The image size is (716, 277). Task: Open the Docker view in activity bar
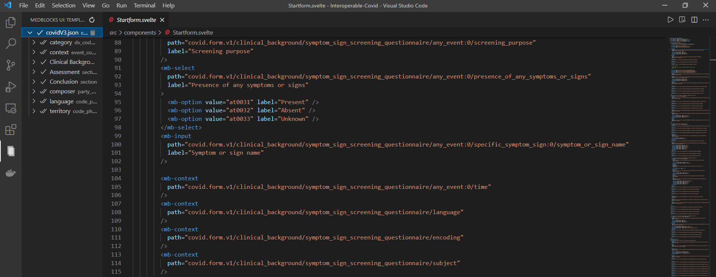click(11, 173)
